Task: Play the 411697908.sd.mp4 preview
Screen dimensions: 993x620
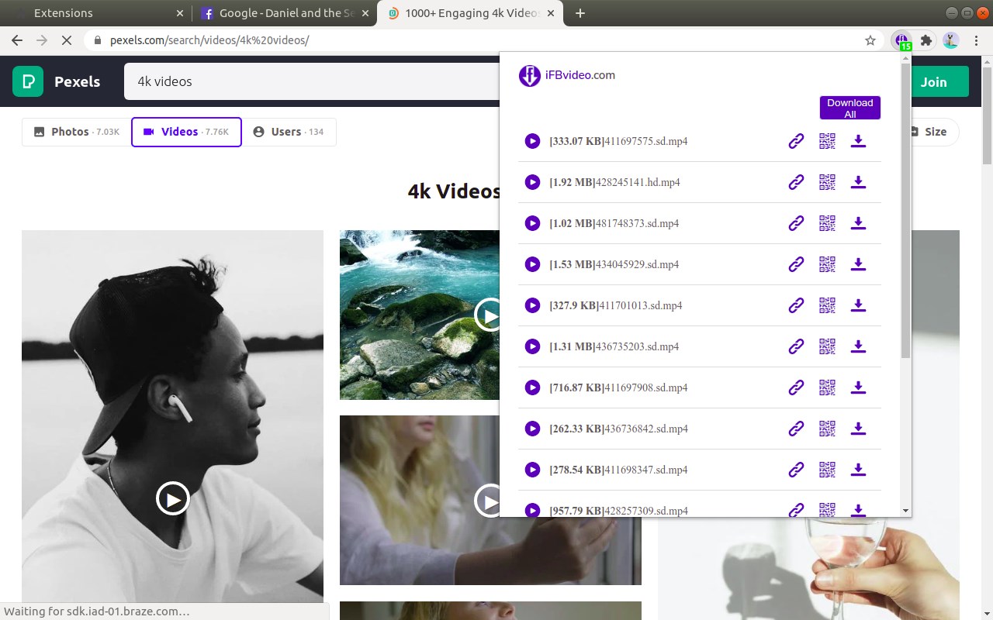Action: tap(532, 387)
